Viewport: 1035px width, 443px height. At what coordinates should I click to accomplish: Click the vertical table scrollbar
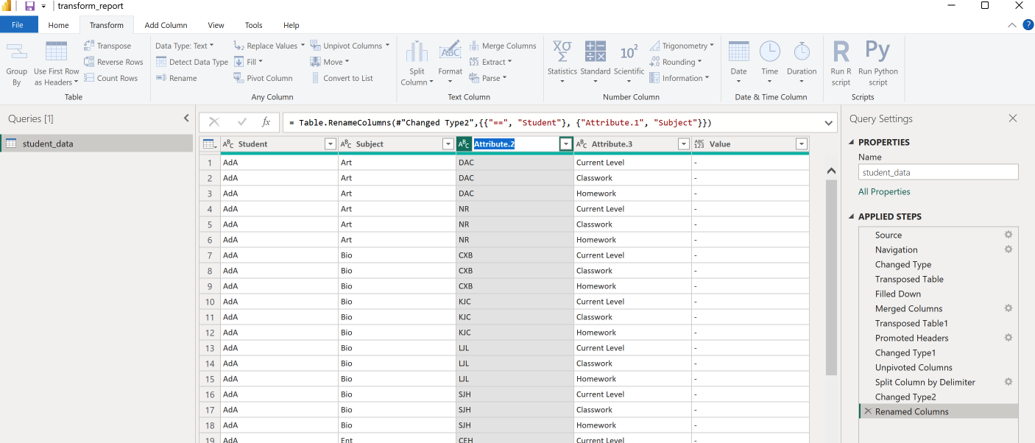(x=831, y=277)
